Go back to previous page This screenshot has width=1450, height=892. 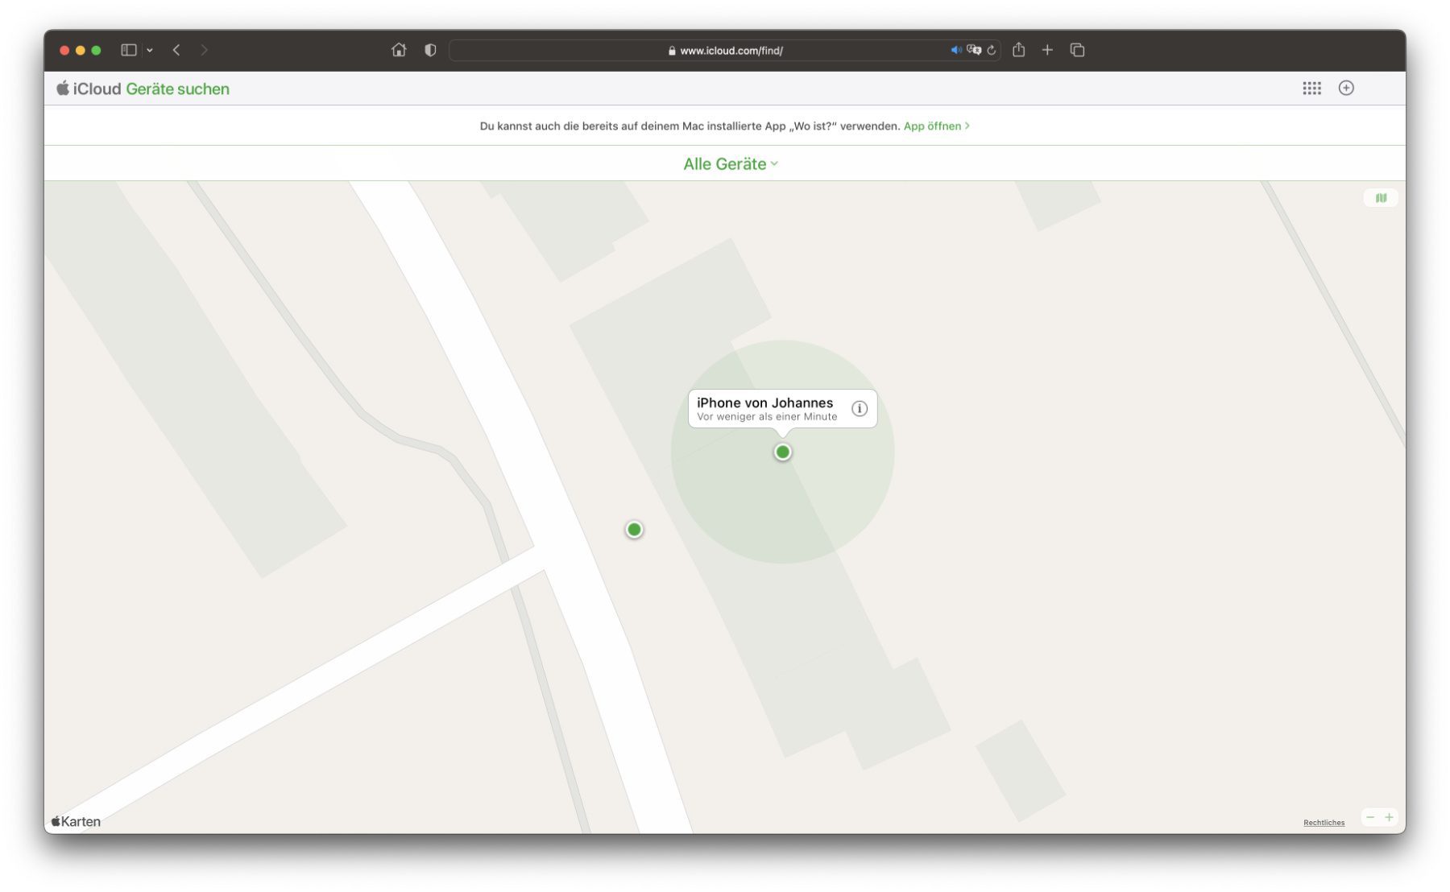pos(176,50)
